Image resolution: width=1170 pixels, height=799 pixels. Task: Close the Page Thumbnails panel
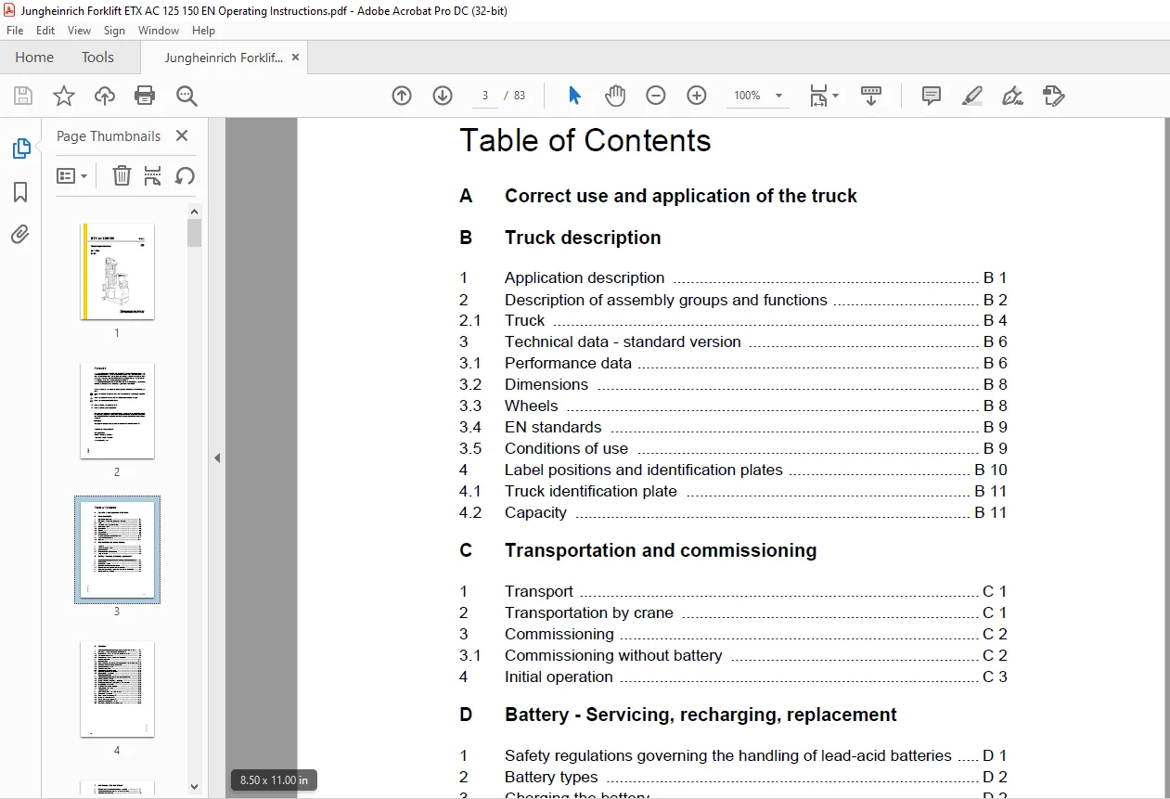coord(182,135)
